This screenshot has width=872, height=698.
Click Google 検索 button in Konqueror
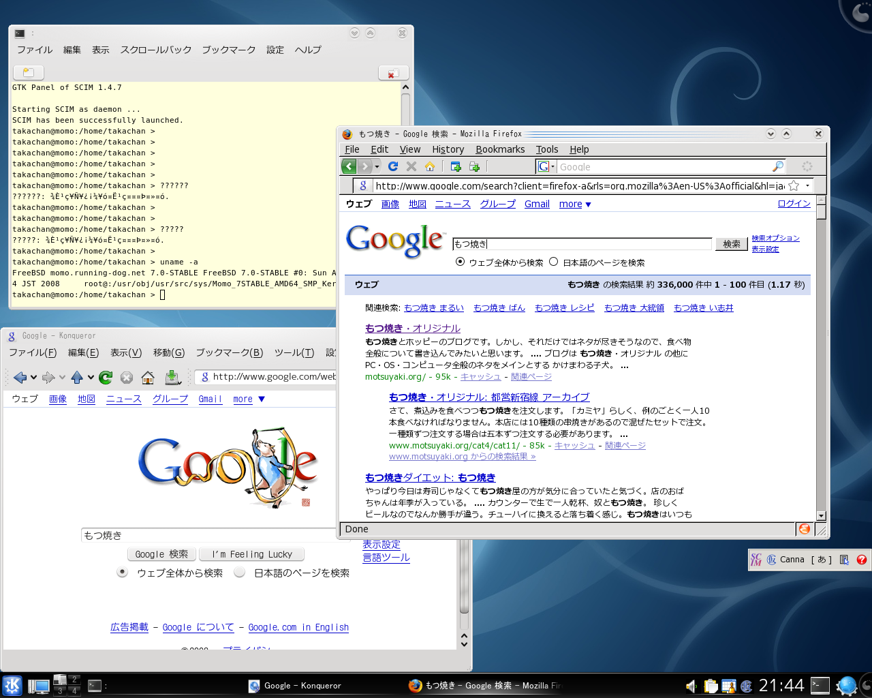pos(161,554)
